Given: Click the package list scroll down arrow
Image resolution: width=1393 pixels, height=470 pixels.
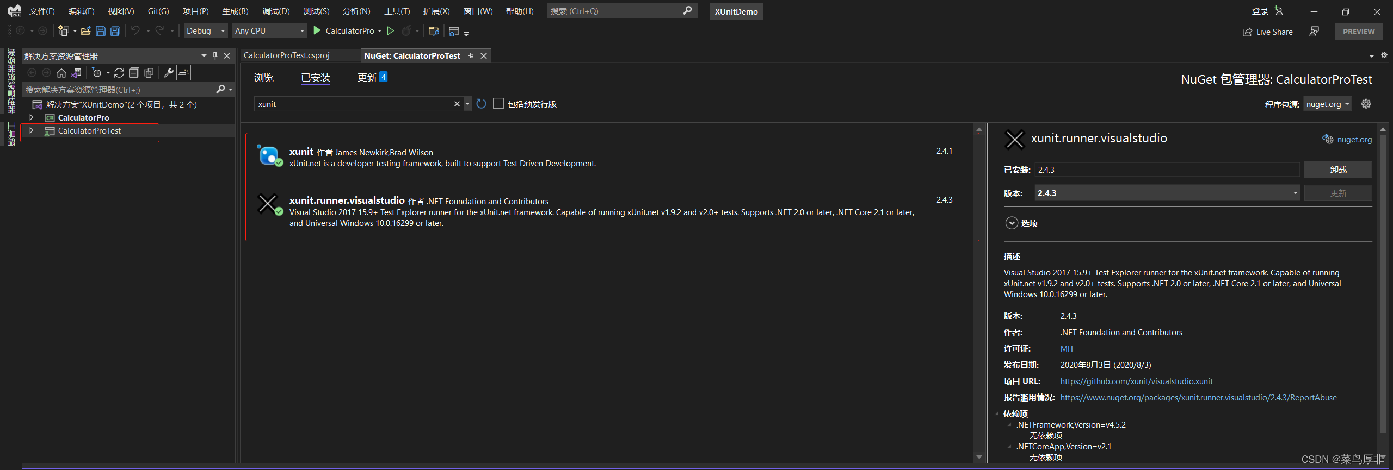Looking at the screenshot, I should 979,458.
